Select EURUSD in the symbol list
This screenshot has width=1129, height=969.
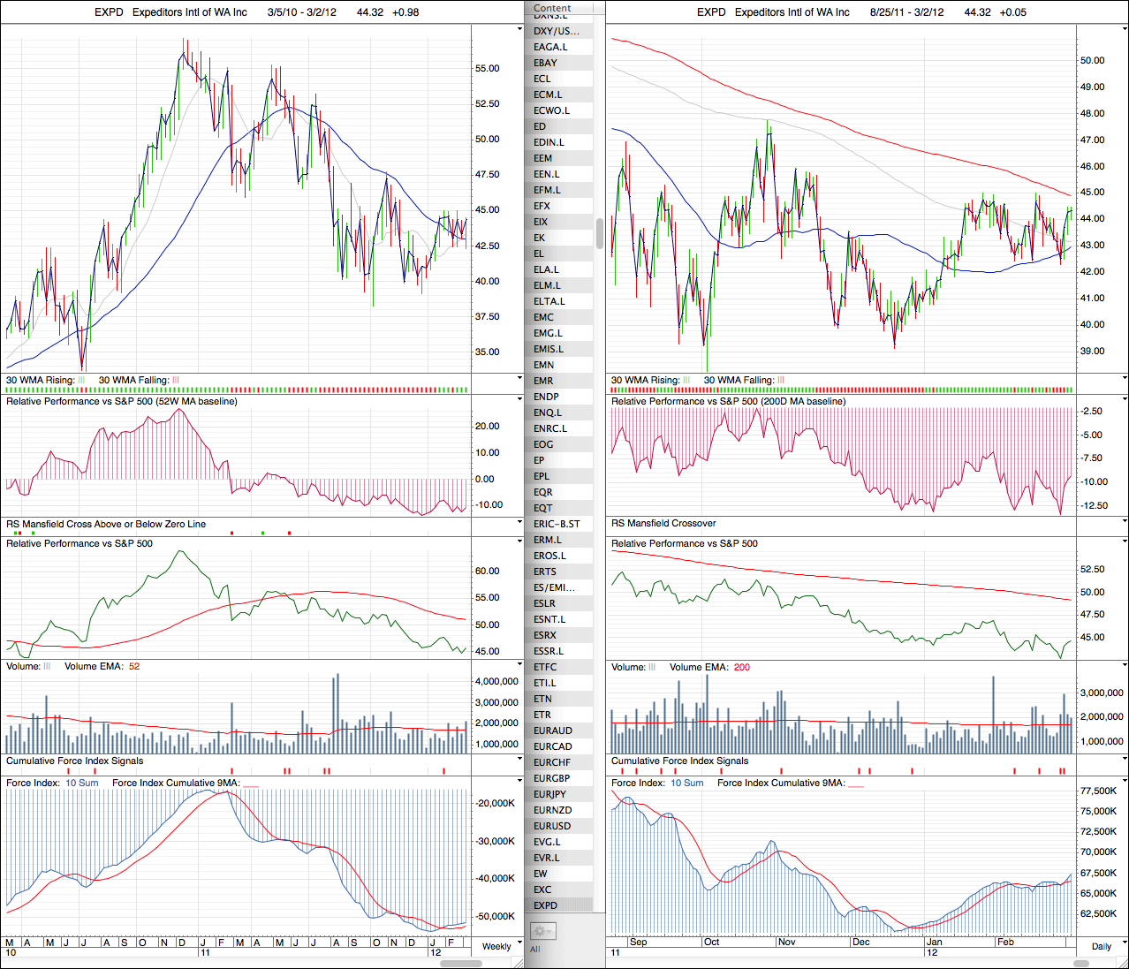[553, 826]
